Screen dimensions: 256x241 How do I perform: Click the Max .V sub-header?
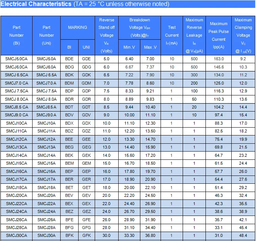click(150, 47)
